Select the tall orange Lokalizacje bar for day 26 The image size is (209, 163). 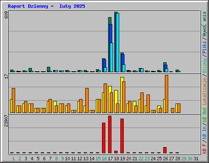(167, 94)
